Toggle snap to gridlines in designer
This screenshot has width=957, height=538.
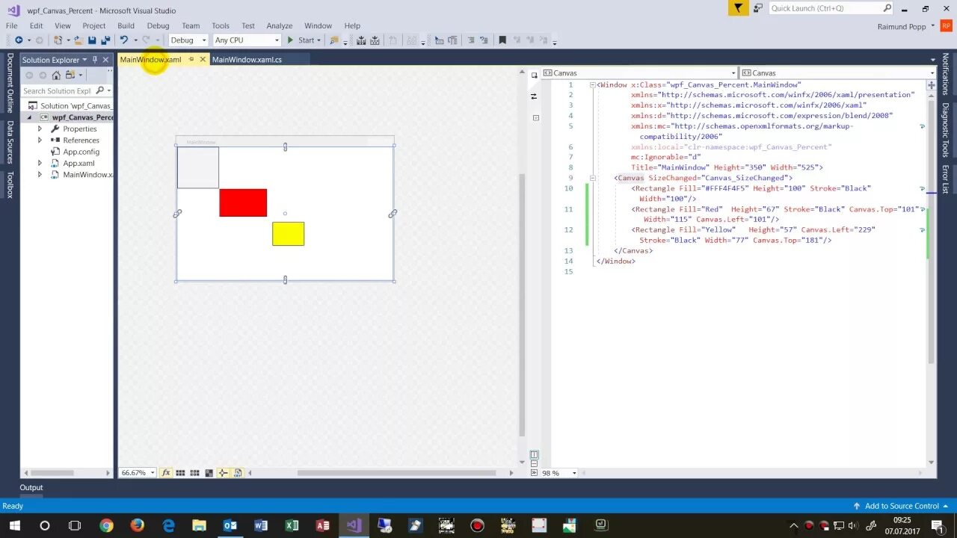pyautogui.click(x=194, y=473)
